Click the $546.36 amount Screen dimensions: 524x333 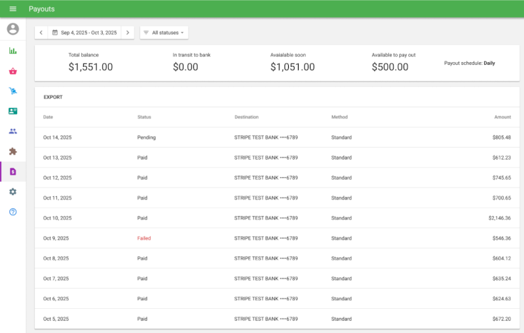502,238
